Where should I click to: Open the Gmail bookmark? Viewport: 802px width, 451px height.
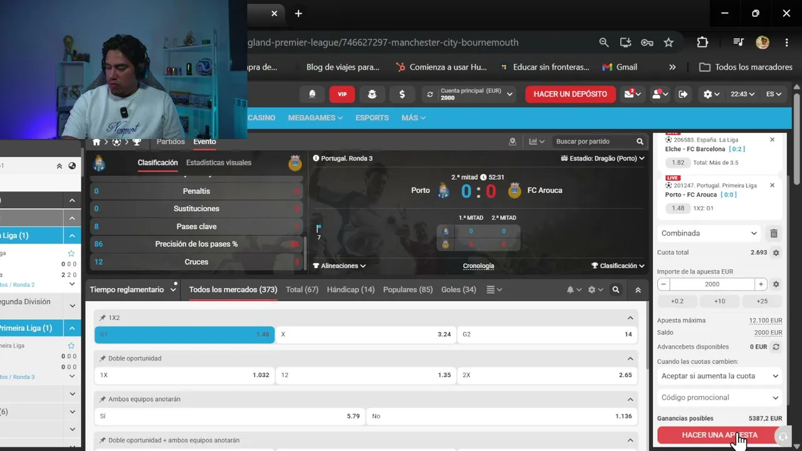620,67
